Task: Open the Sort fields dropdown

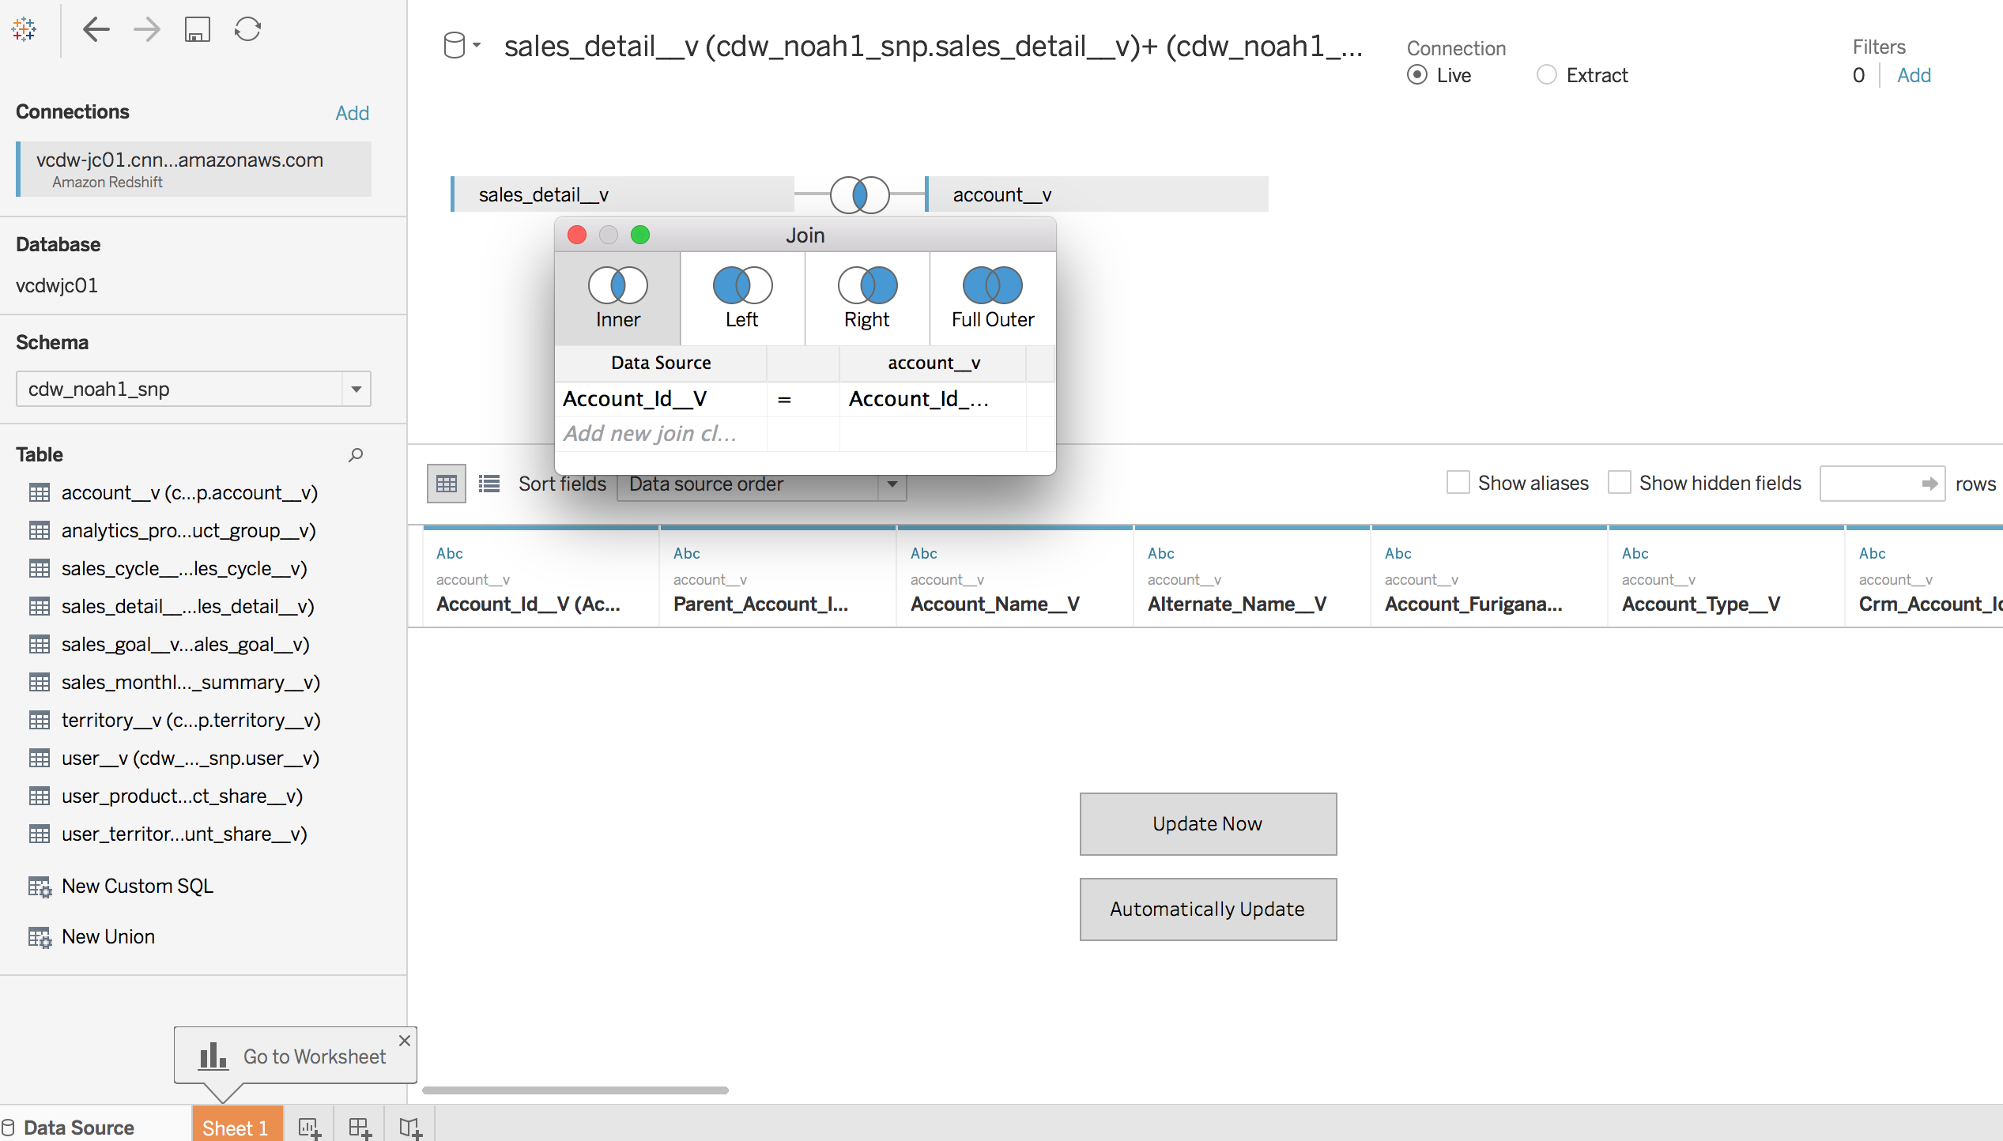Action: [892, 484]
